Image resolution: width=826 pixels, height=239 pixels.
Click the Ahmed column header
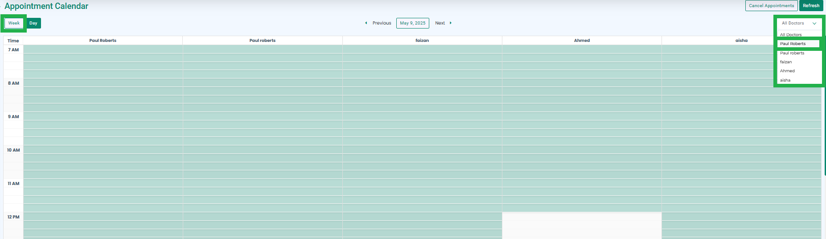coord(582,41)
